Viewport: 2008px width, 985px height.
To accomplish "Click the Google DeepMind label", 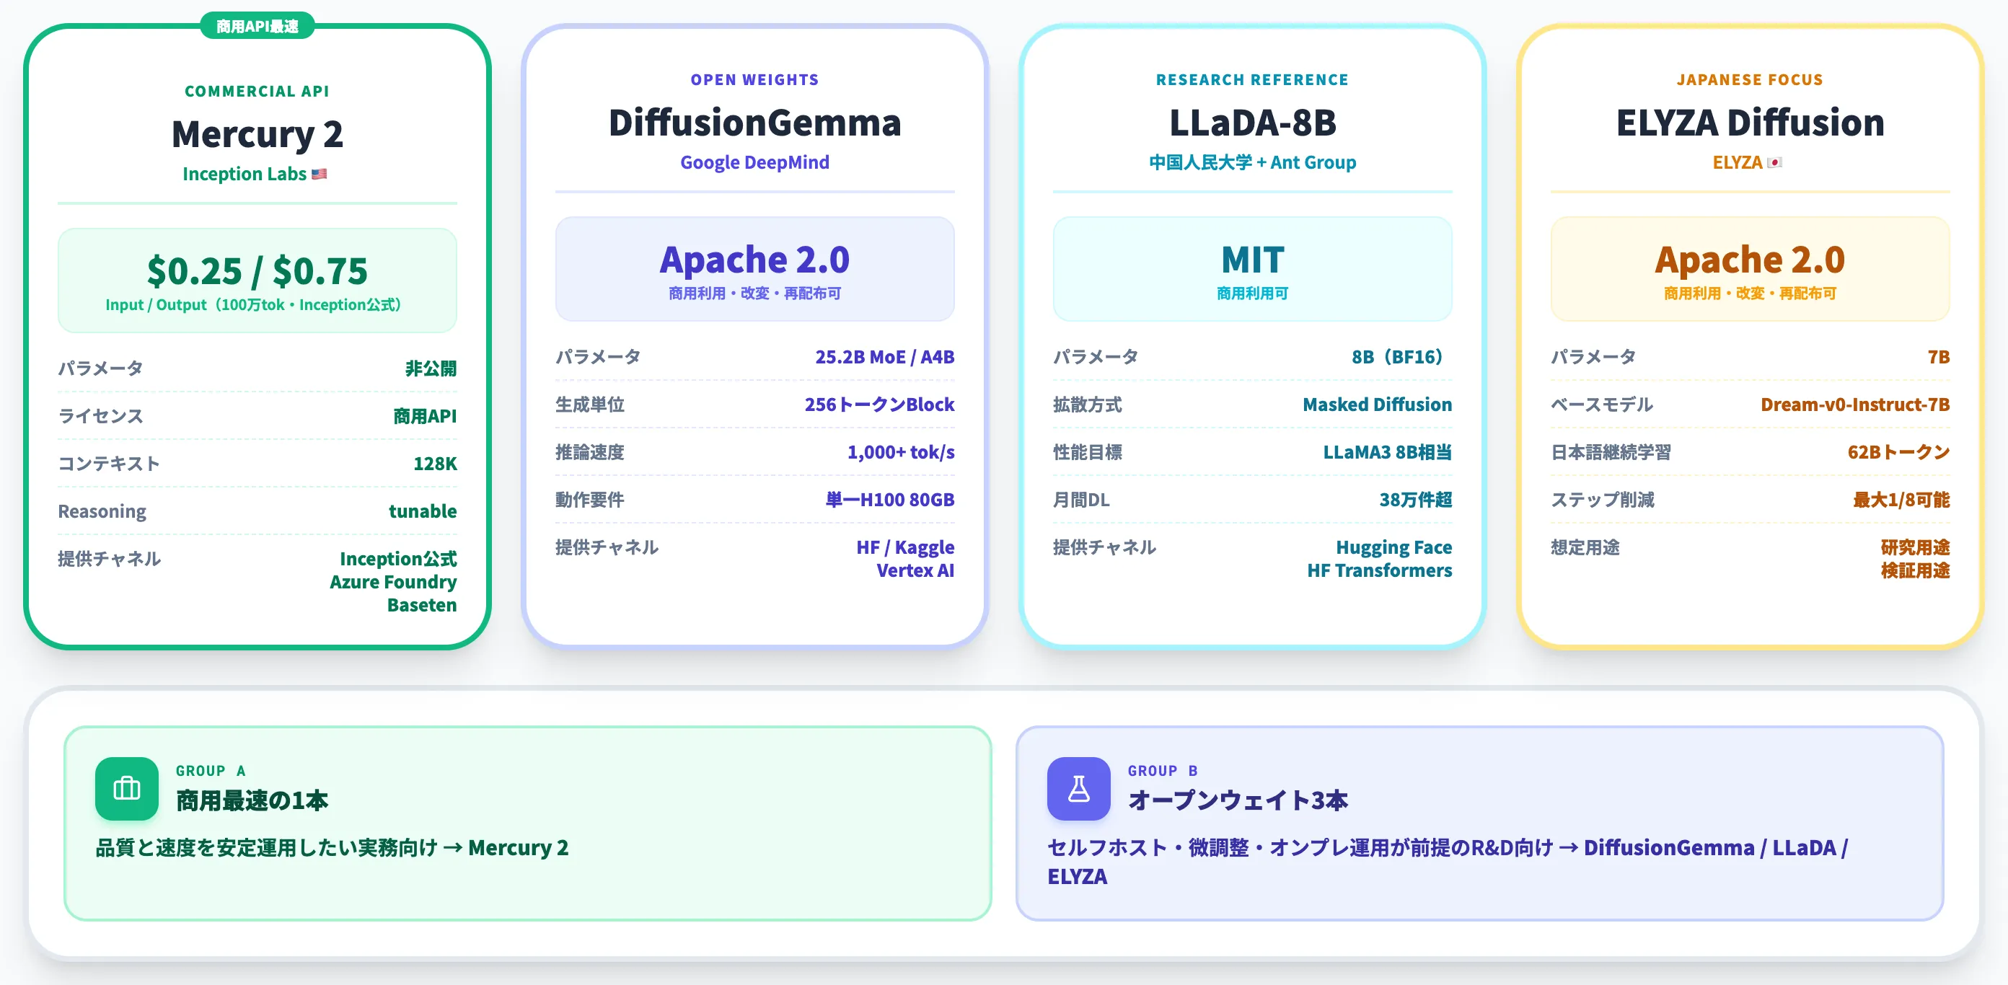I will click(754, 162).
